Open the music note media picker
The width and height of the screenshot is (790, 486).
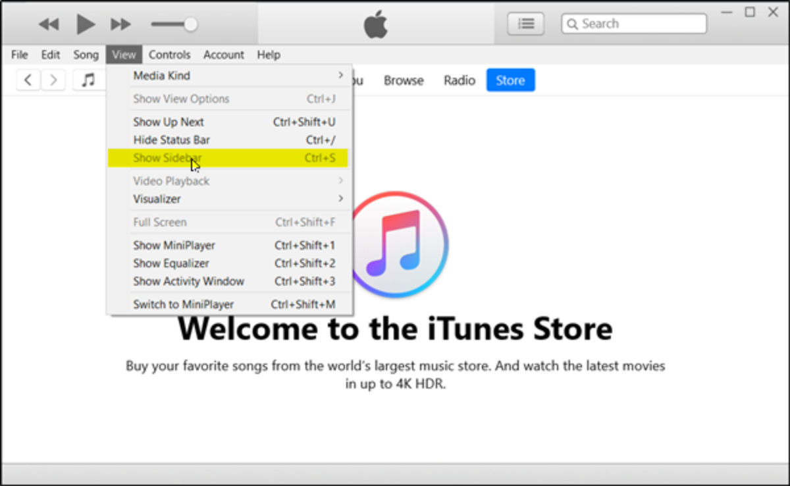88,80
